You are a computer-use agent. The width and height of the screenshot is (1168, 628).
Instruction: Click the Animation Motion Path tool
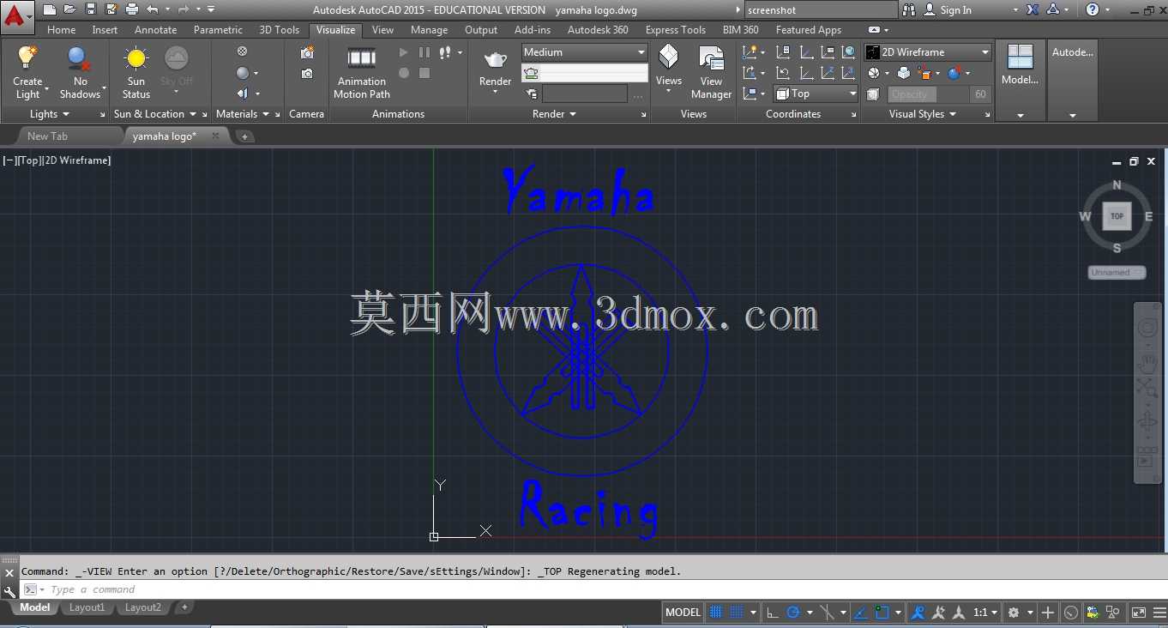tap(362, 73)
